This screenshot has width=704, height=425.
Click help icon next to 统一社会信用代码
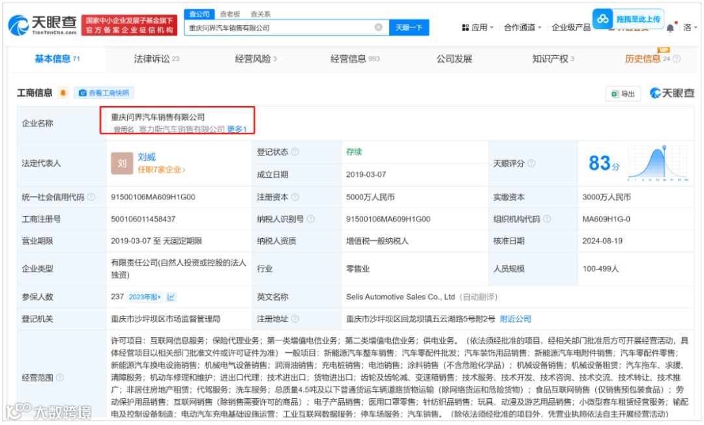(91, 197)
